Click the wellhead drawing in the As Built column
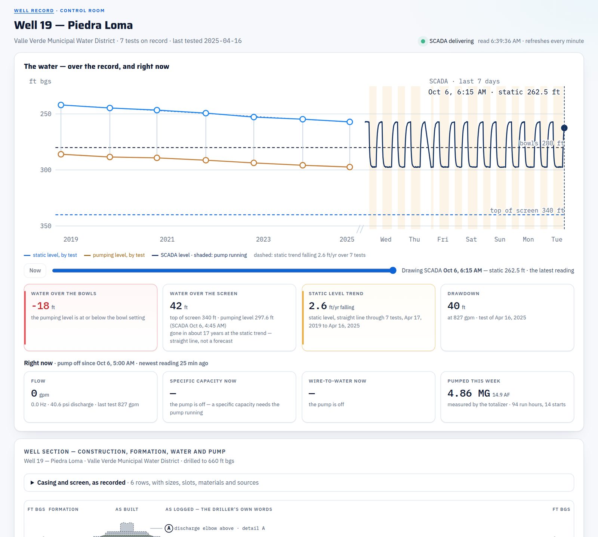This screenshot has height=537, width=598. click(127, 530)
